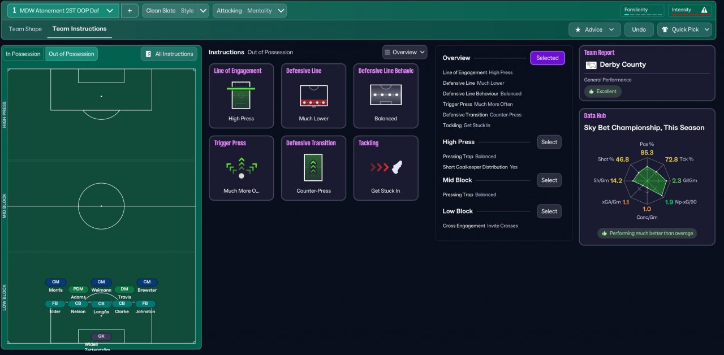Switch to In Possession view
This screenshot has width=724, height=355.
point(23,54)
